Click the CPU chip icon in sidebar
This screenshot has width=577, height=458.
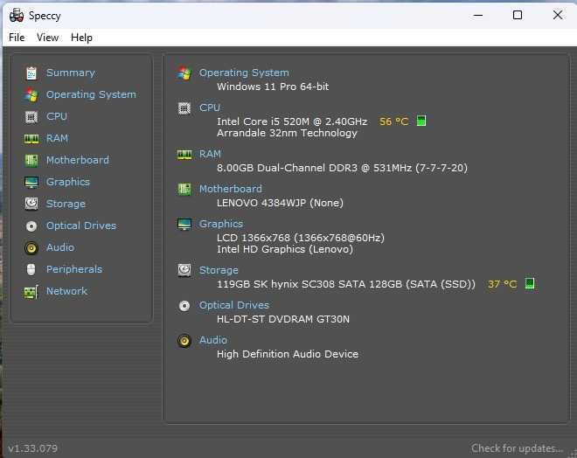(x=31, y=116)
